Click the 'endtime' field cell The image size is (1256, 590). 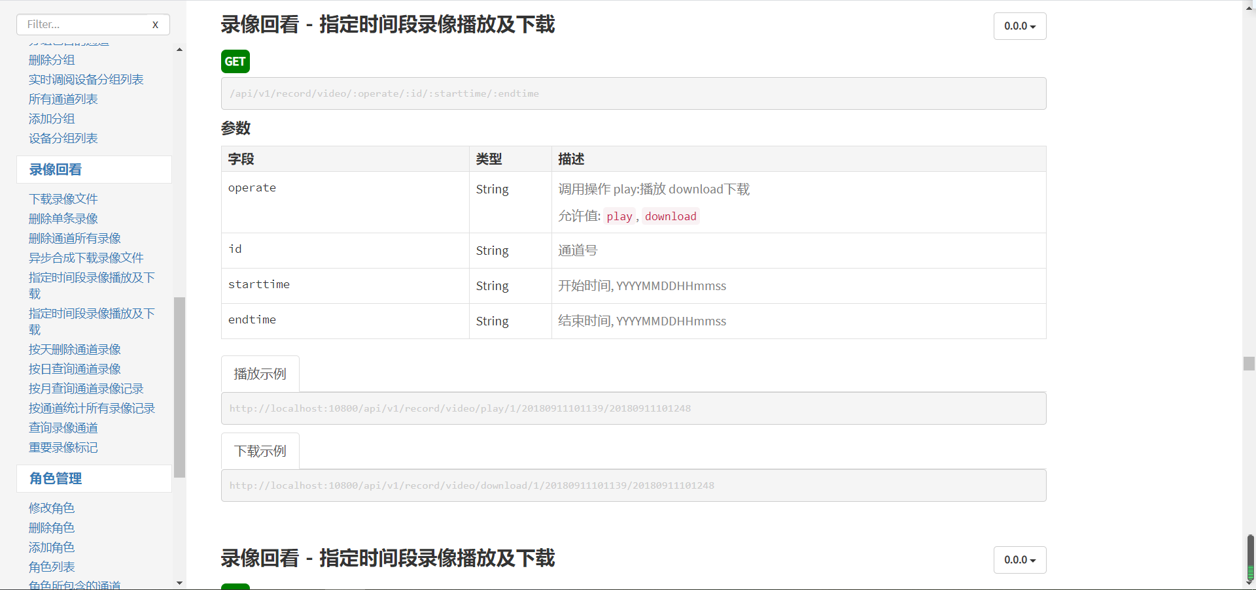pyautogui.click(x=345, y=321)
